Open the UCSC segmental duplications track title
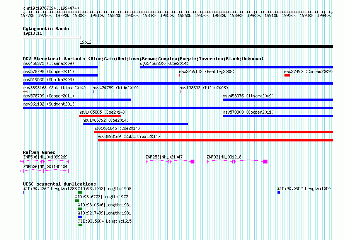 (60, 184)
